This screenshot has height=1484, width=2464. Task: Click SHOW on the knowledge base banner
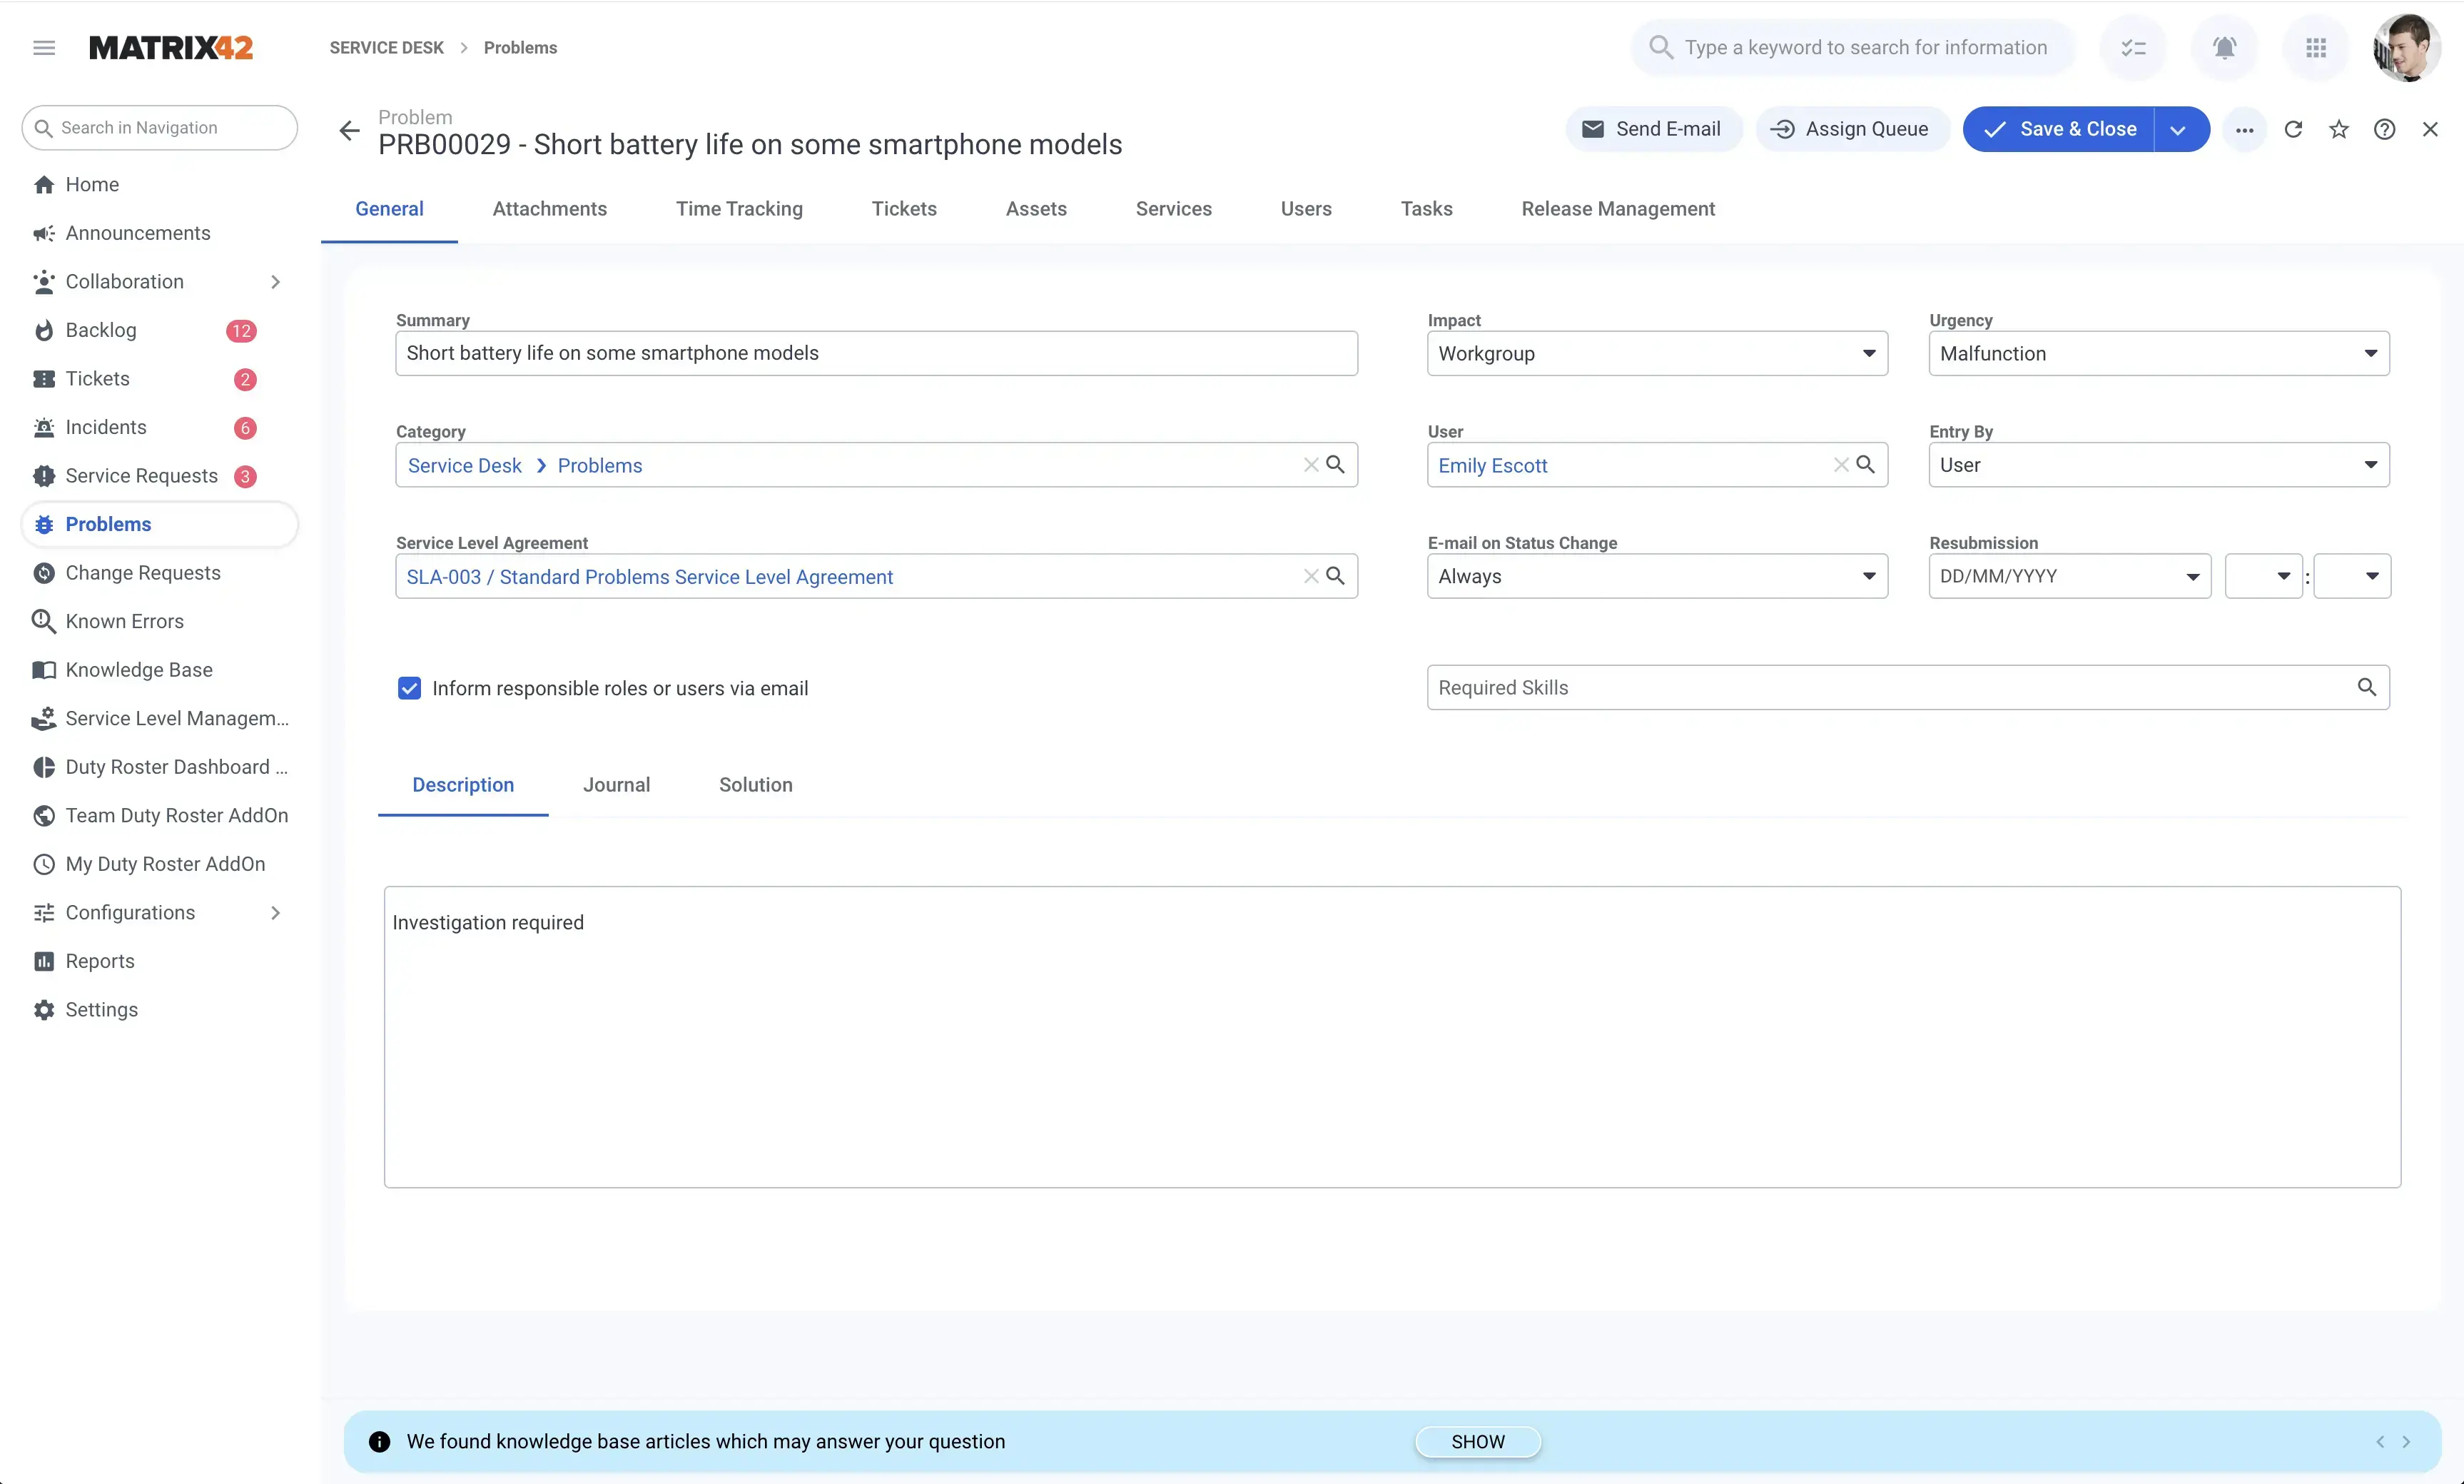[1477, 1441]
